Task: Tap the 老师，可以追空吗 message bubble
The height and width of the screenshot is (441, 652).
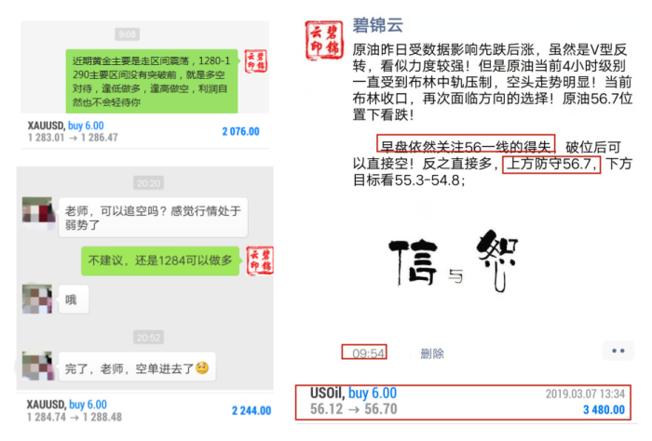Action: [x=153, y=218]
